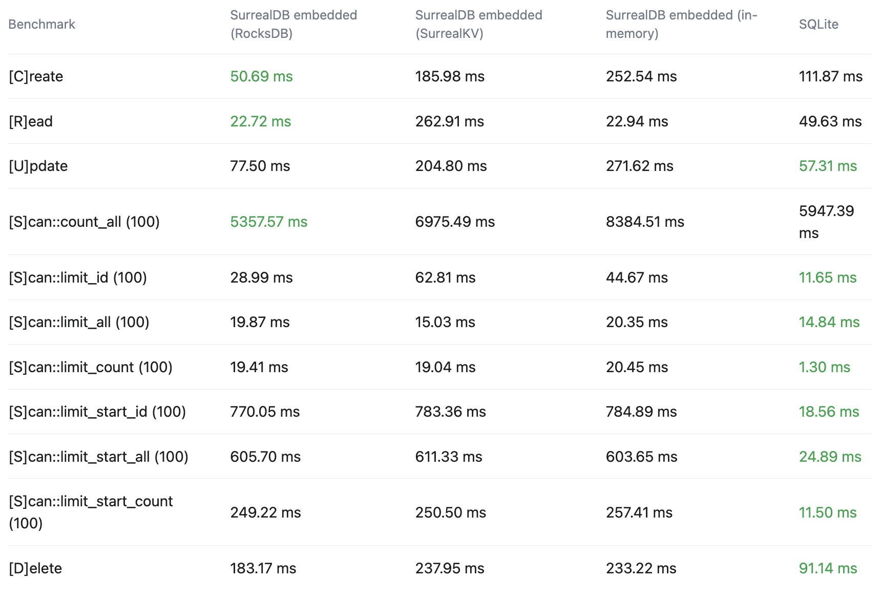Select the [S]can::limit_start_count (100) label

(91, 512)
